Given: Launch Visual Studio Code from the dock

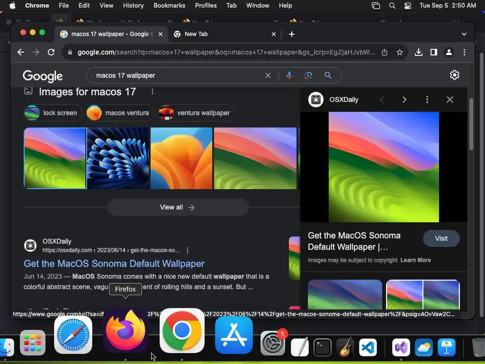Looking at the screenshot, I should point(368,347).
